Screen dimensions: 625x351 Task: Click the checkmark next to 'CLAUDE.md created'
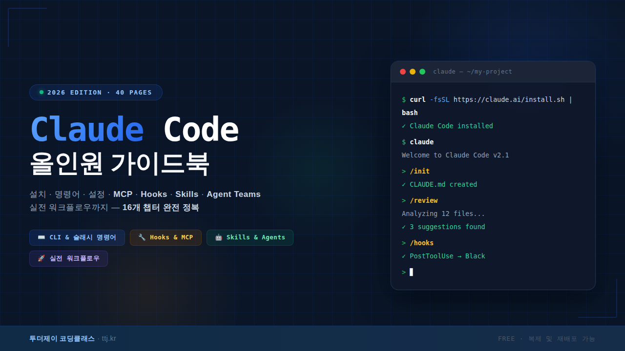pos(404,184)
